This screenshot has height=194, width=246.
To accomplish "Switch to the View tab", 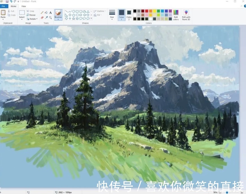I will [x=23, y=6].
